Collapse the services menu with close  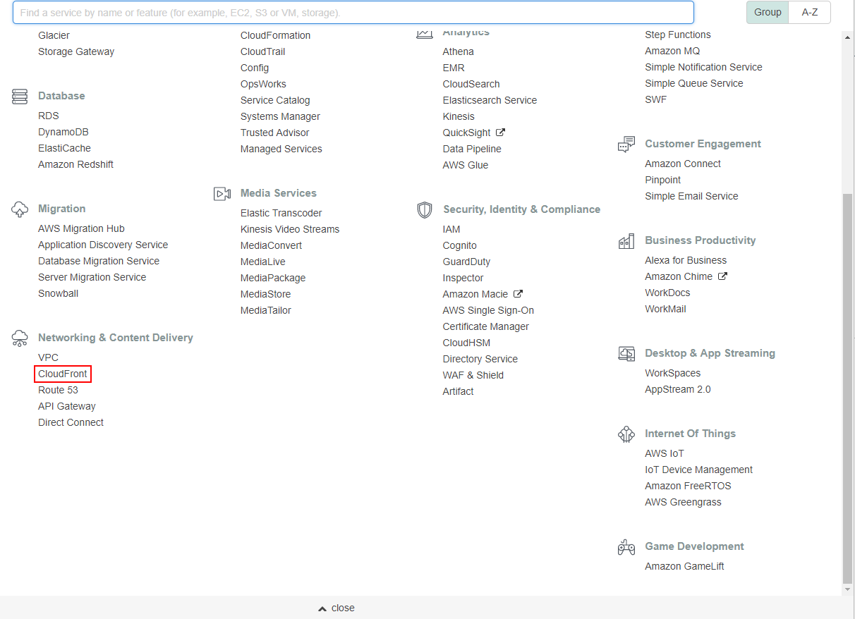(x=336, y=608)
